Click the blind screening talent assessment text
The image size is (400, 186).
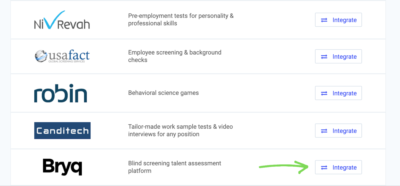(x=174, y=167)
